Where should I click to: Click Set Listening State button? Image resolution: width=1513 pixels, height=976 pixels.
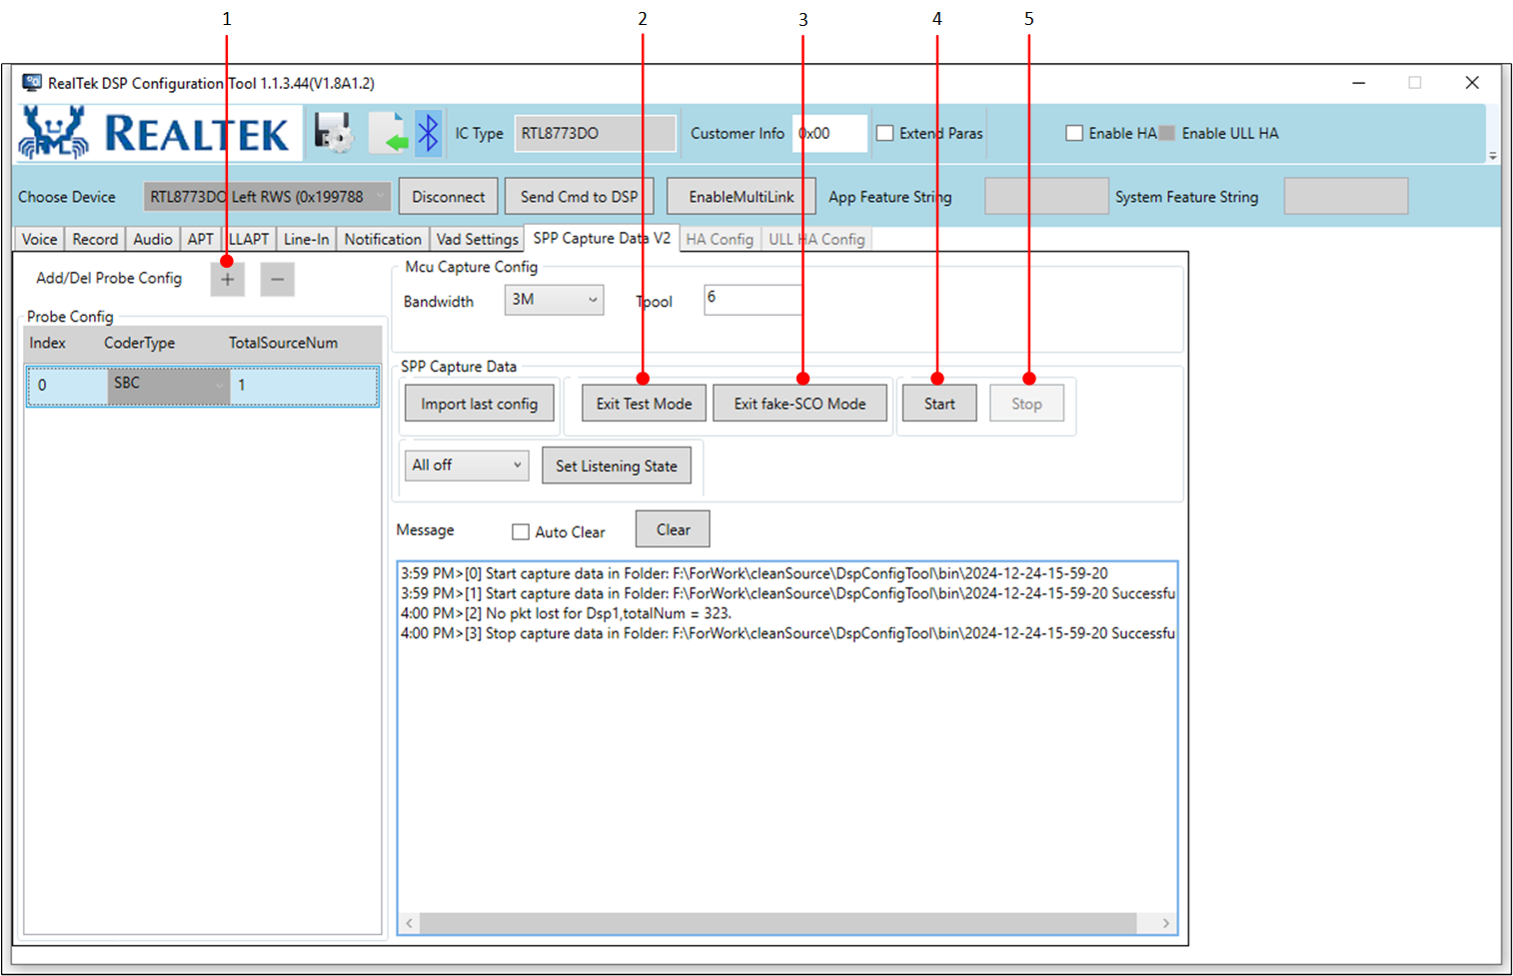coord(617,466)
